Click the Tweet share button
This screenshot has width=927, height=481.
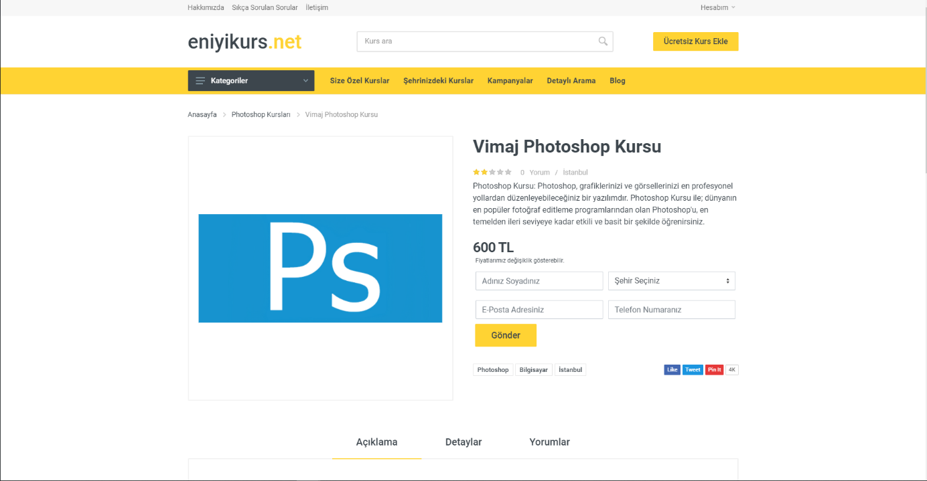pos(693,370)
